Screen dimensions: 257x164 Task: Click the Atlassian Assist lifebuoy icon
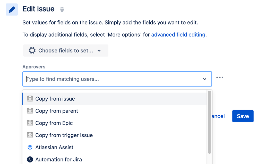coord(30,148)
